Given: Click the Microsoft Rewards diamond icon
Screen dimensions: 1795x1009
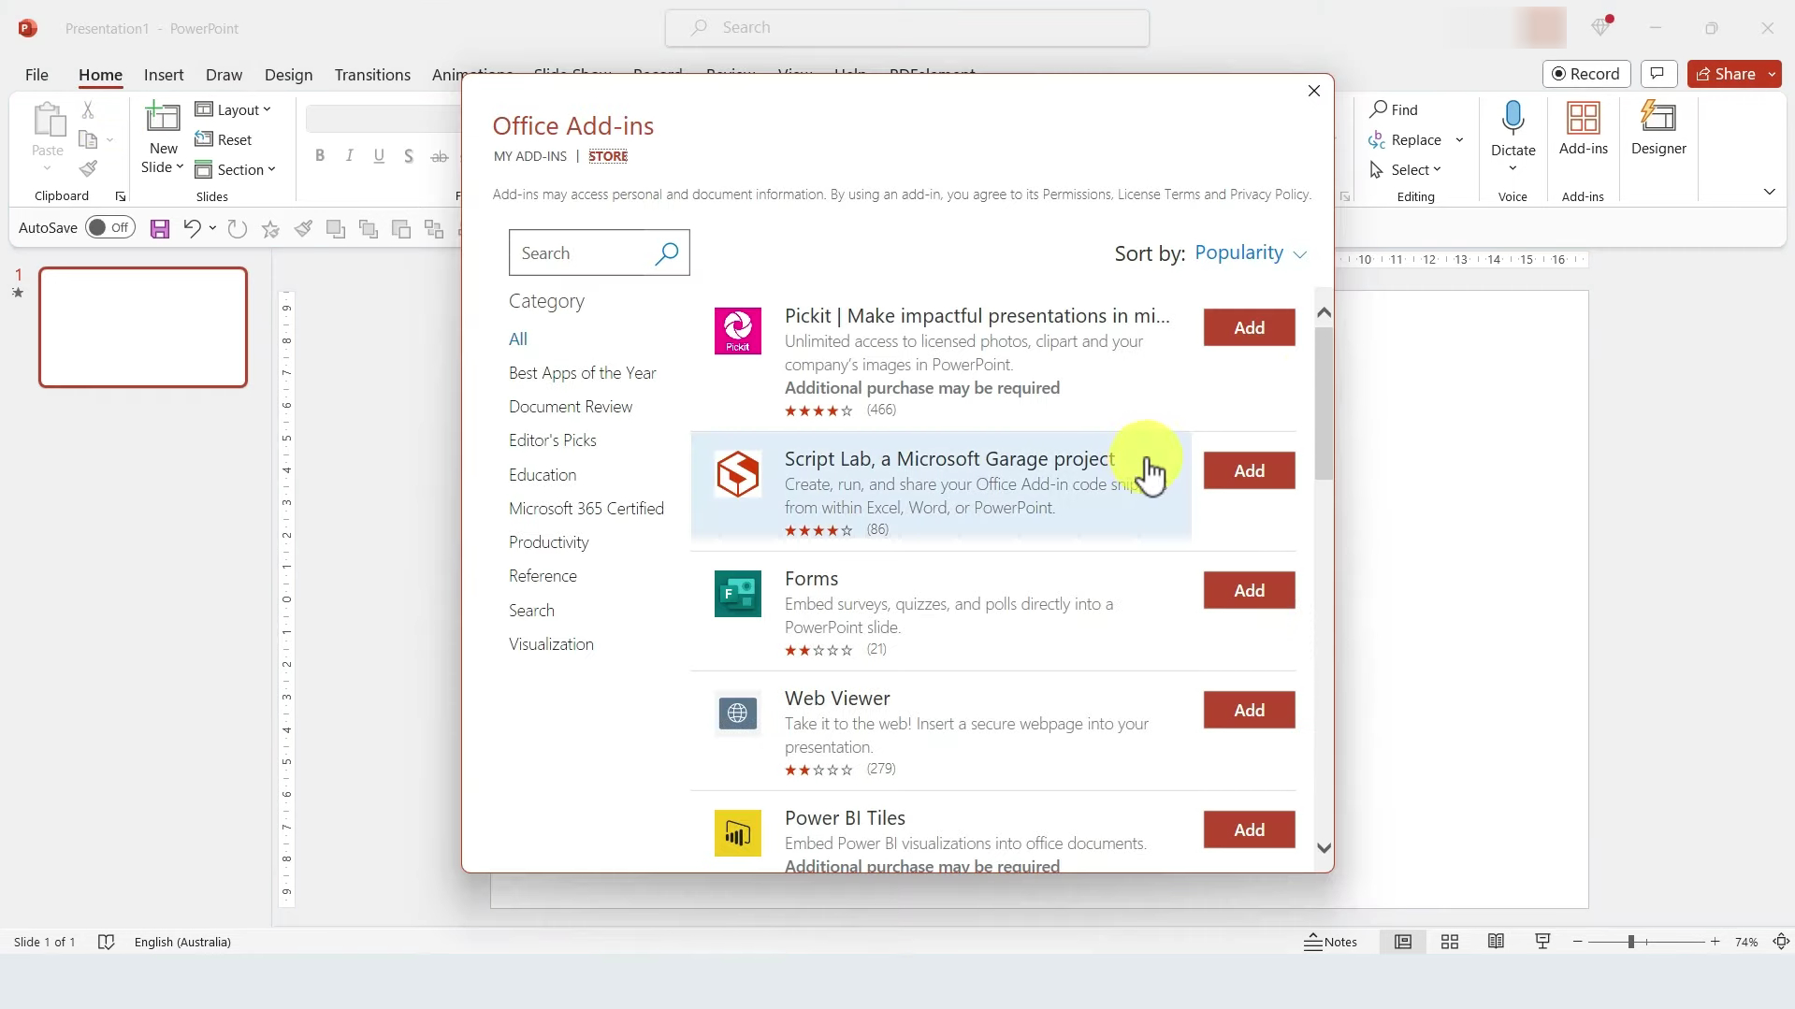Looking at the screenshot, I should click(x=1601, y=27).
